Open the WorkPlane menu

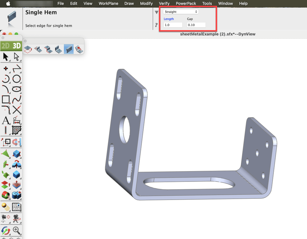(108, 3)
